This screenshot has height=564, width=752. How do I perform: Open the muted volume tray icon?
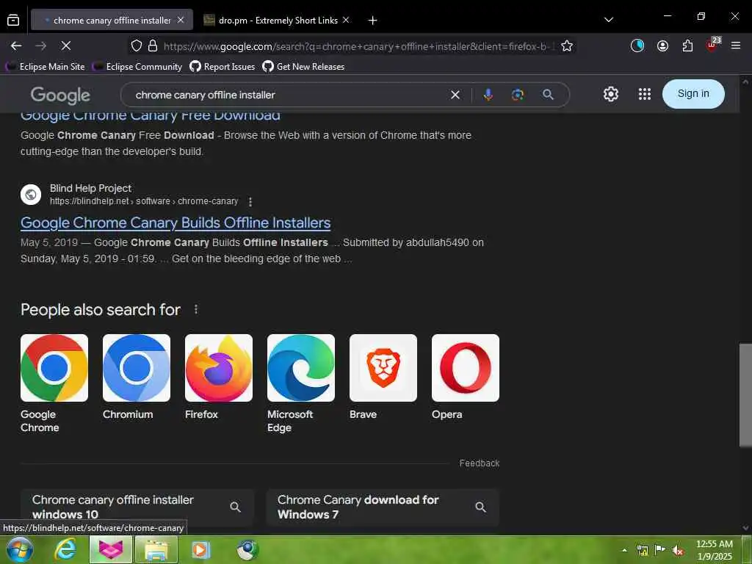tap(677, 550)
